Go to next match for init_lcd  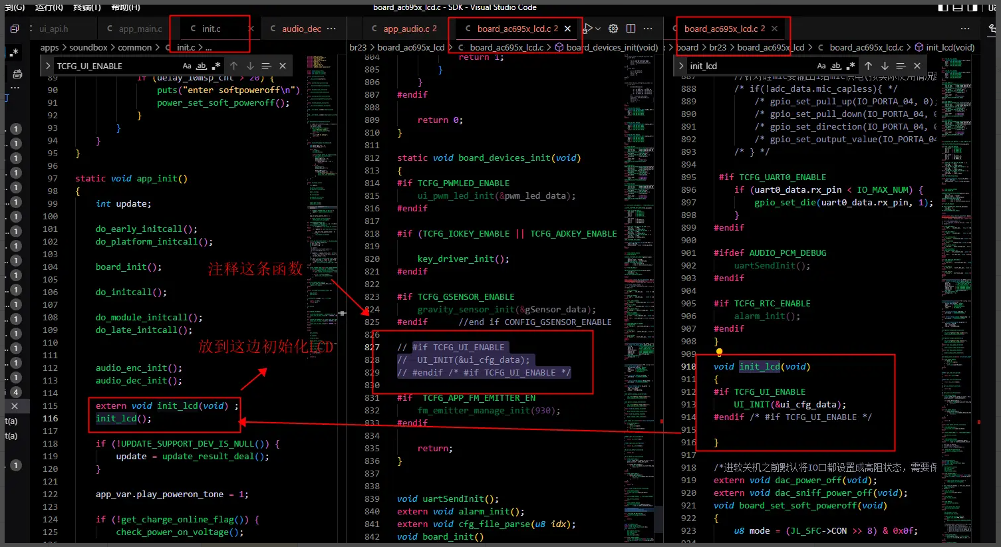pyautogui.click(x=885, y=66)
